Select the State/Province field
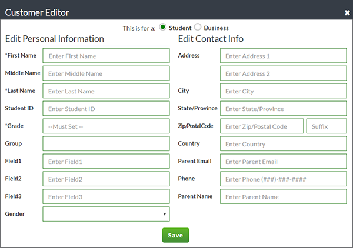The height and width of the screenshot is (248, 353). click(283, 109)
